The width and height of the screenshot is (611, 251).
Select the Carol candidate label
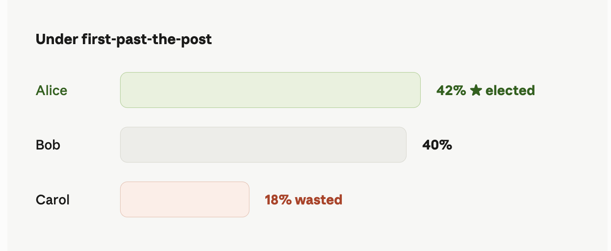pyautogui.click(x=52, y=200)
